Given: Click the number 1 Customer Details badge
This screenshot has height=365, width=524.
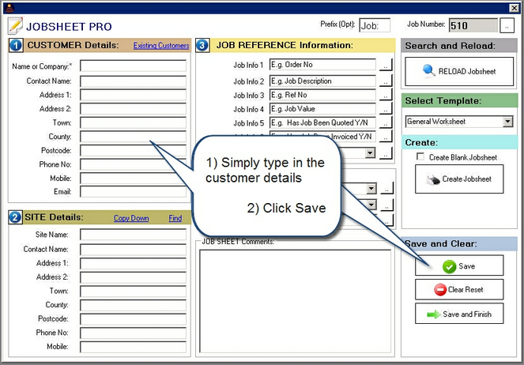Looking at the screenshot, I should click(16, 45).
